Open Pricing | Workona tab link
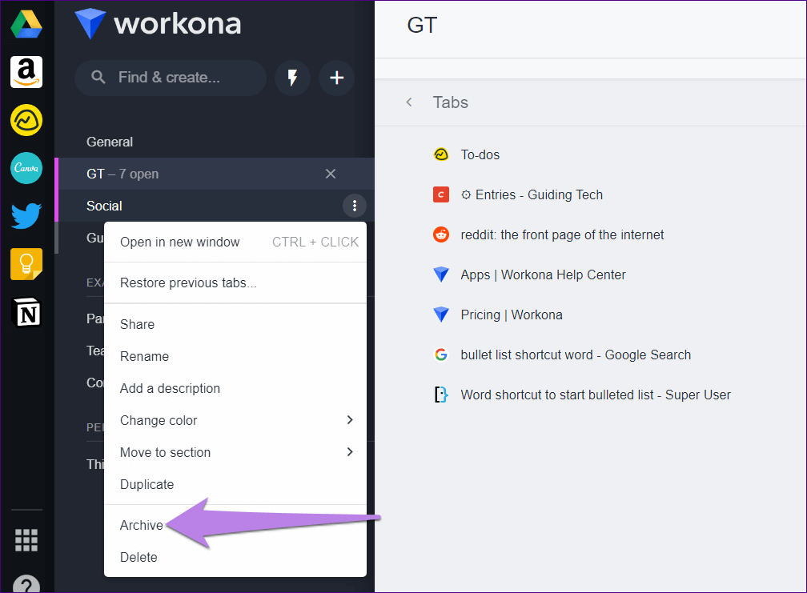 (x=511, y=315)
